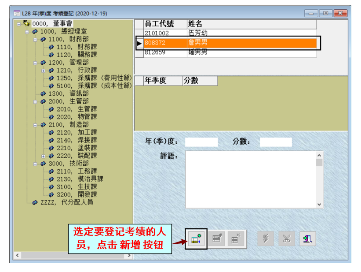
Task: Select department 2210 塗裝課
Action: coord(77,148)
